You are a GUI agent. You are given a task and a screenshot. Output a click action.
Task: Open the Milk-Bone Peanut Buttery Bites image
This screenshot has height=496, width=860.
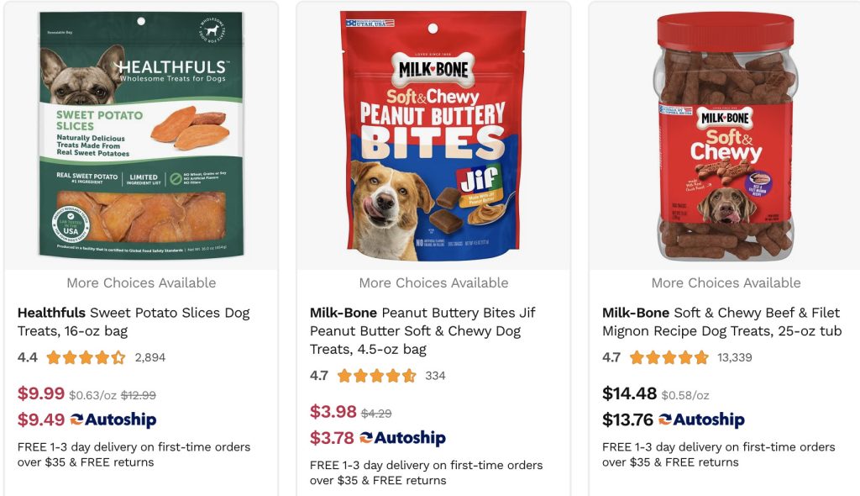coord(433,135)
